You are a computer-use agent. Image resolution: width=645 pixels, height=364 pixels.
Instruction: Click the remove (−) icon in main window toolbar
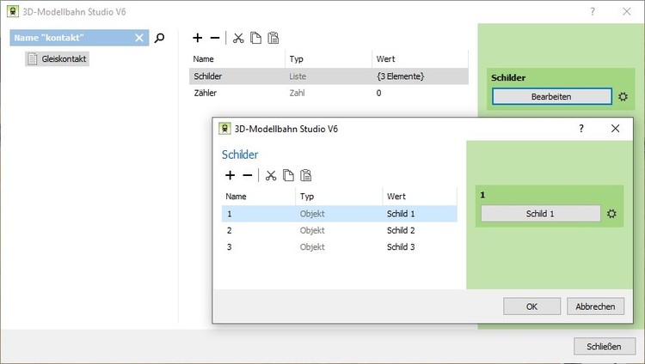pos(215,38)
